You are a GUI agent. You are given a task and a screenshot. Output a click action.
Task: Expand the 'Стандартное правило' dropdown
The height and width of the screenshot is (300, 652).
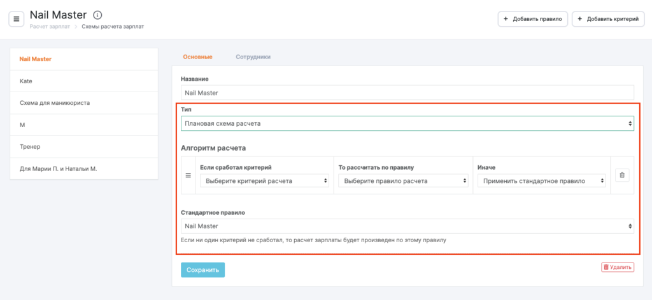pyautogui.click(x=407, y=226)
